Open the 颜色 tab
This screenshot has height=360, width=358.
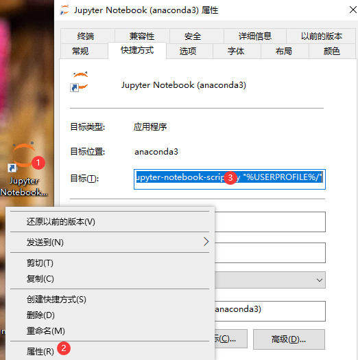pos(331,51)
